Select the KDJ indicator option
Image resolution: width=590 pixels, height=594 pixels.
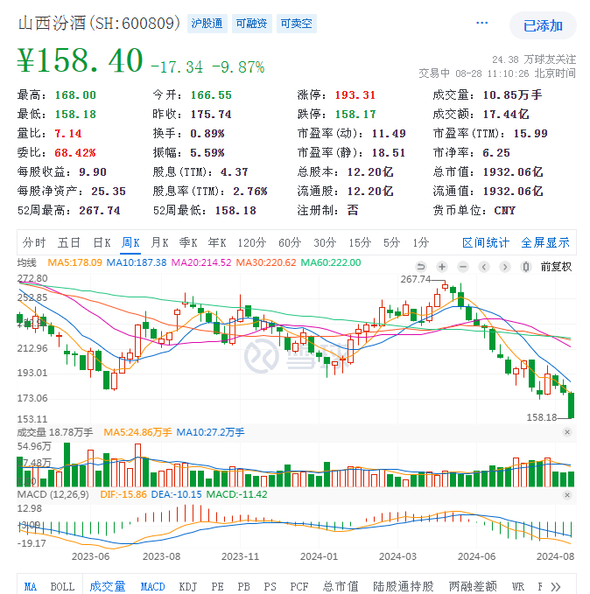coord(187,586)
